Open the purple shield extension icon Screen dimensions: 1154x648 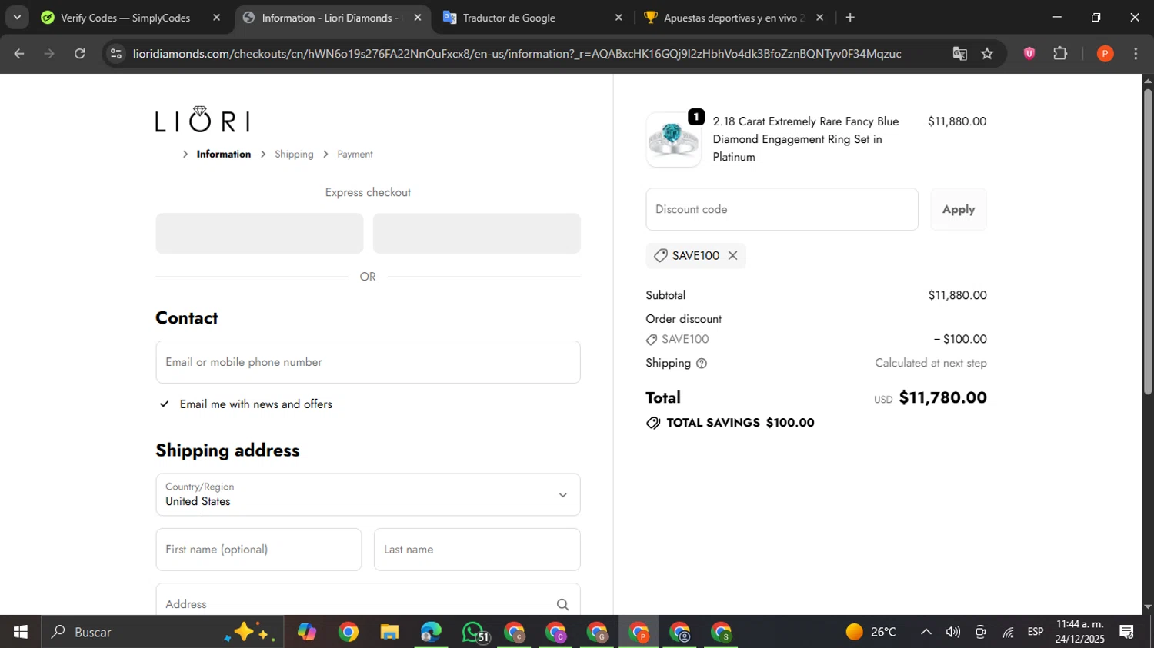tap(1029, 53)
